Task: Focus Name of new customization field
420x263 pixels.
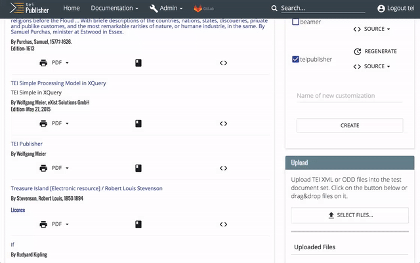Action: coord(350,96)
